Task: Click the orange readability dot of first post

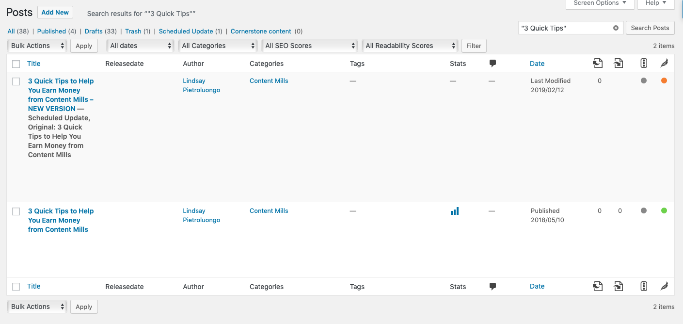Action: [664, 81]
